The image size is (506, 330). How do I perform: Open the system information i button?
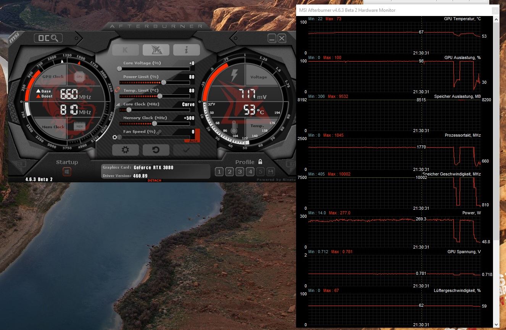click(x=186, y=49)
